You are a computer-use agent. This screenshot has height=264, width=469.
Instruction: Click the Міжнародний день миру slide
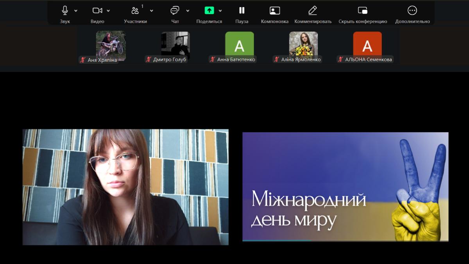(x=345, y=187)
